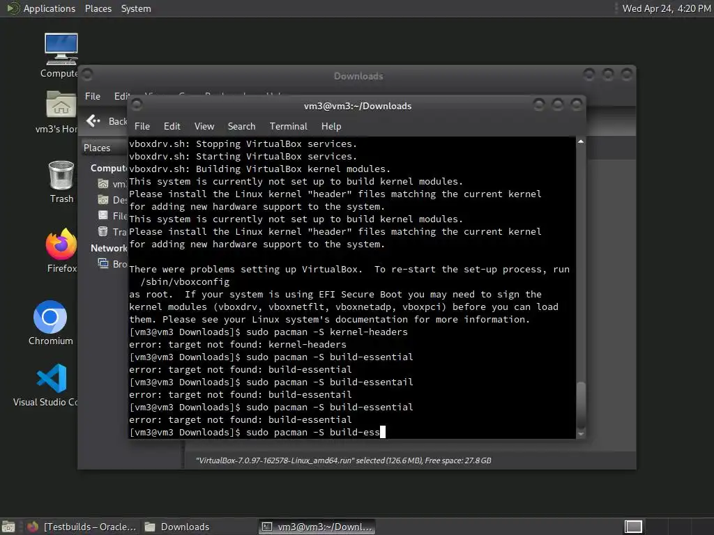The width and height of the screenshot is (714, 535).
Task: Select Browse Network icon in Places sidebar
Action: point(103,263)
